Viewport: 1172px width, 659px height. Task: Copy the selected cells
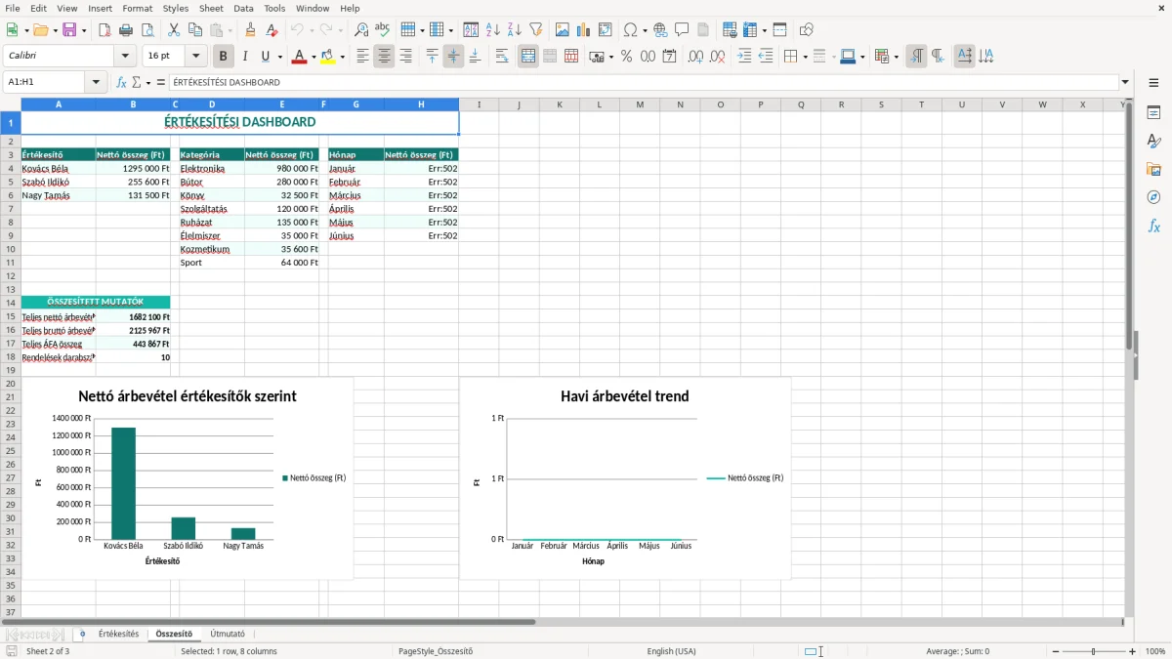coord(195,30)
